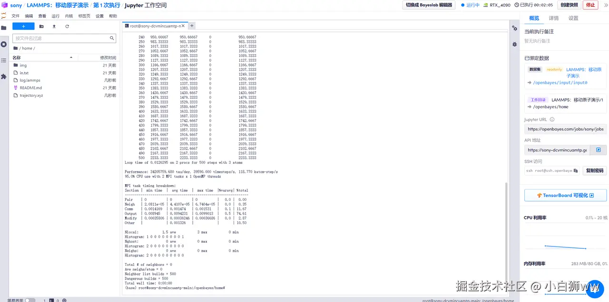Click the Jupyter URL info icon
Viewport: 609px width, 302px height.
(x=552, y=120)
